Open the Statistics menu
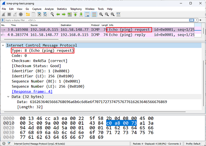Screen dimensions: 206x146 click(x=62, y=9)
